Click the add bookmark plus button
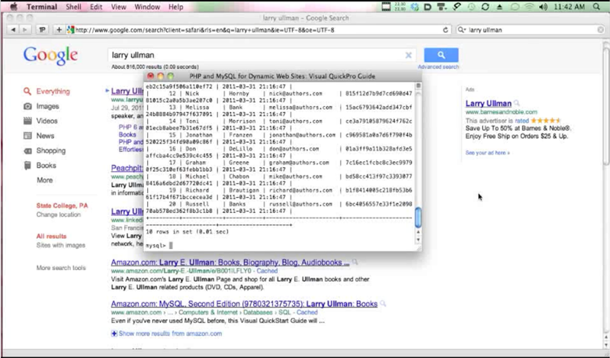610x358 pixels. pos(59,30)
